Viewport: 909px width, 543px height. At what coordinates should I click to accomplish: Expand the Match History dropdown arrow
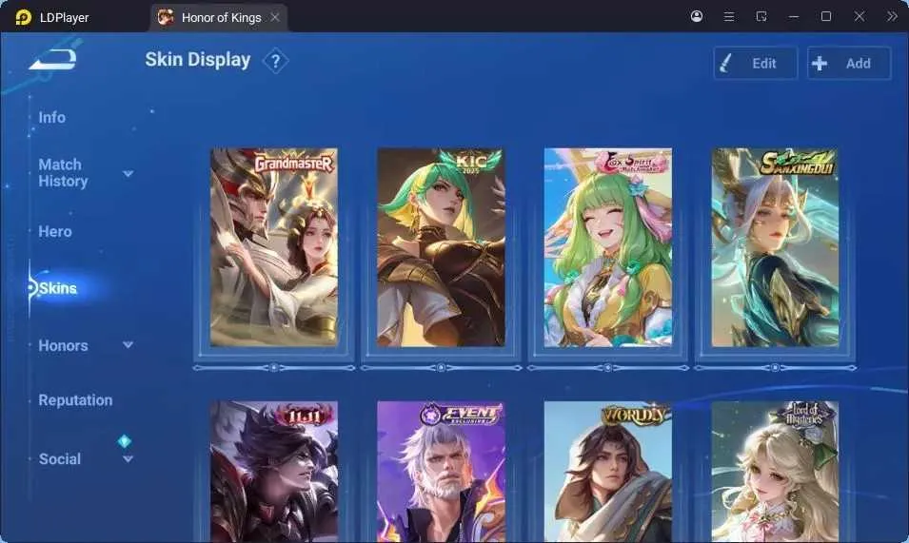128,174
